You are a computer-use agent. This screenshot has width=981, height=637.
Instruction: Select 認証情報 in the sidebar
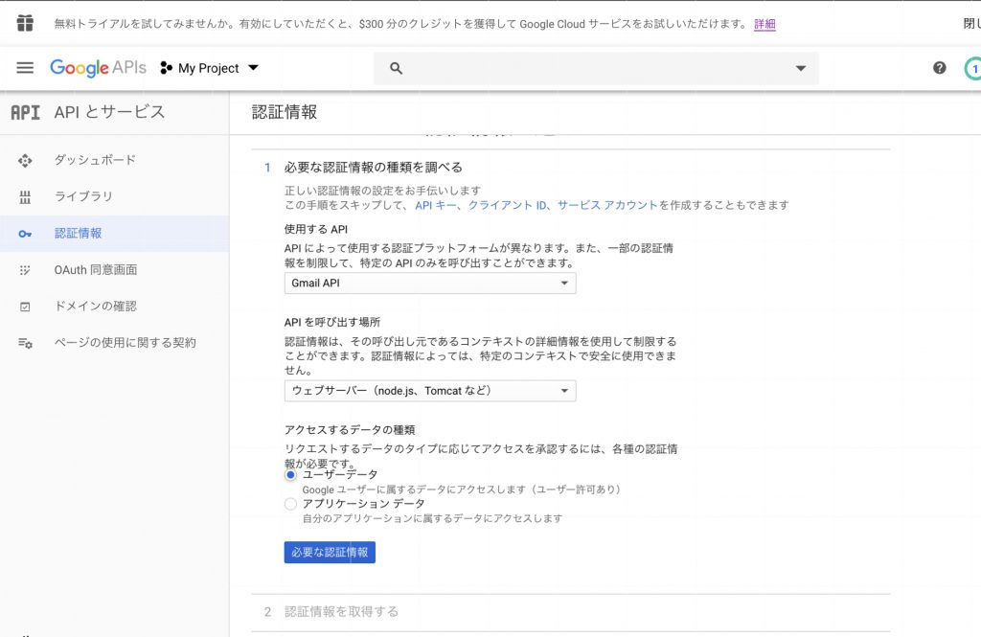tap(115, 234)
